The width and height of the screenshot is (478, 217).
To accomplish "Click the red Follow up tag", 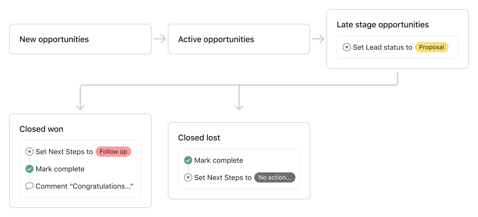I will [113, 152].
